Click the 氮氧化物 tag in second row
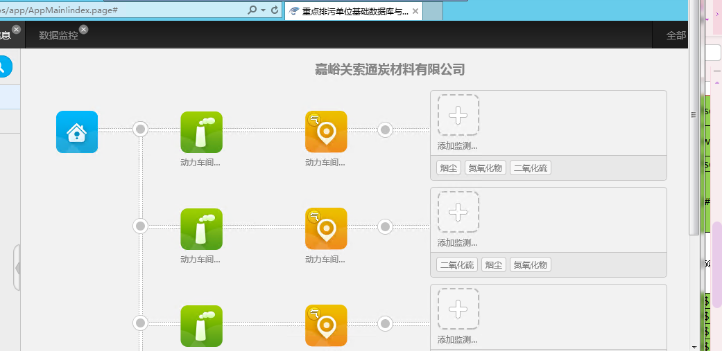This screenshot has width=722, height=351. [531, 264]
